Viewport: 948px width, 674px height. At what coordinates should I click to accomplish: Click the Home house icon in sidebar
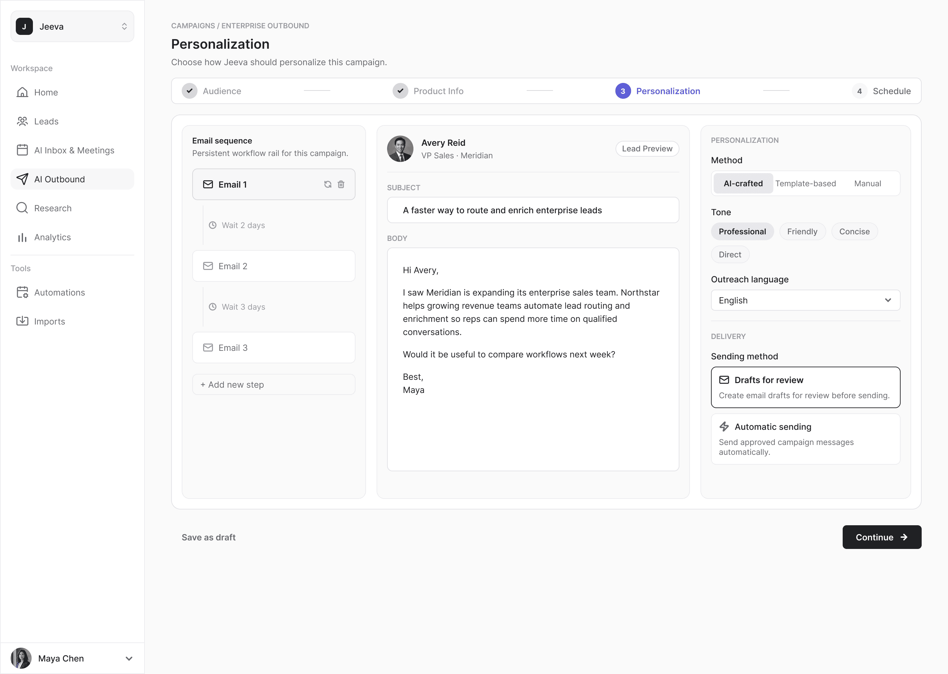22,92
